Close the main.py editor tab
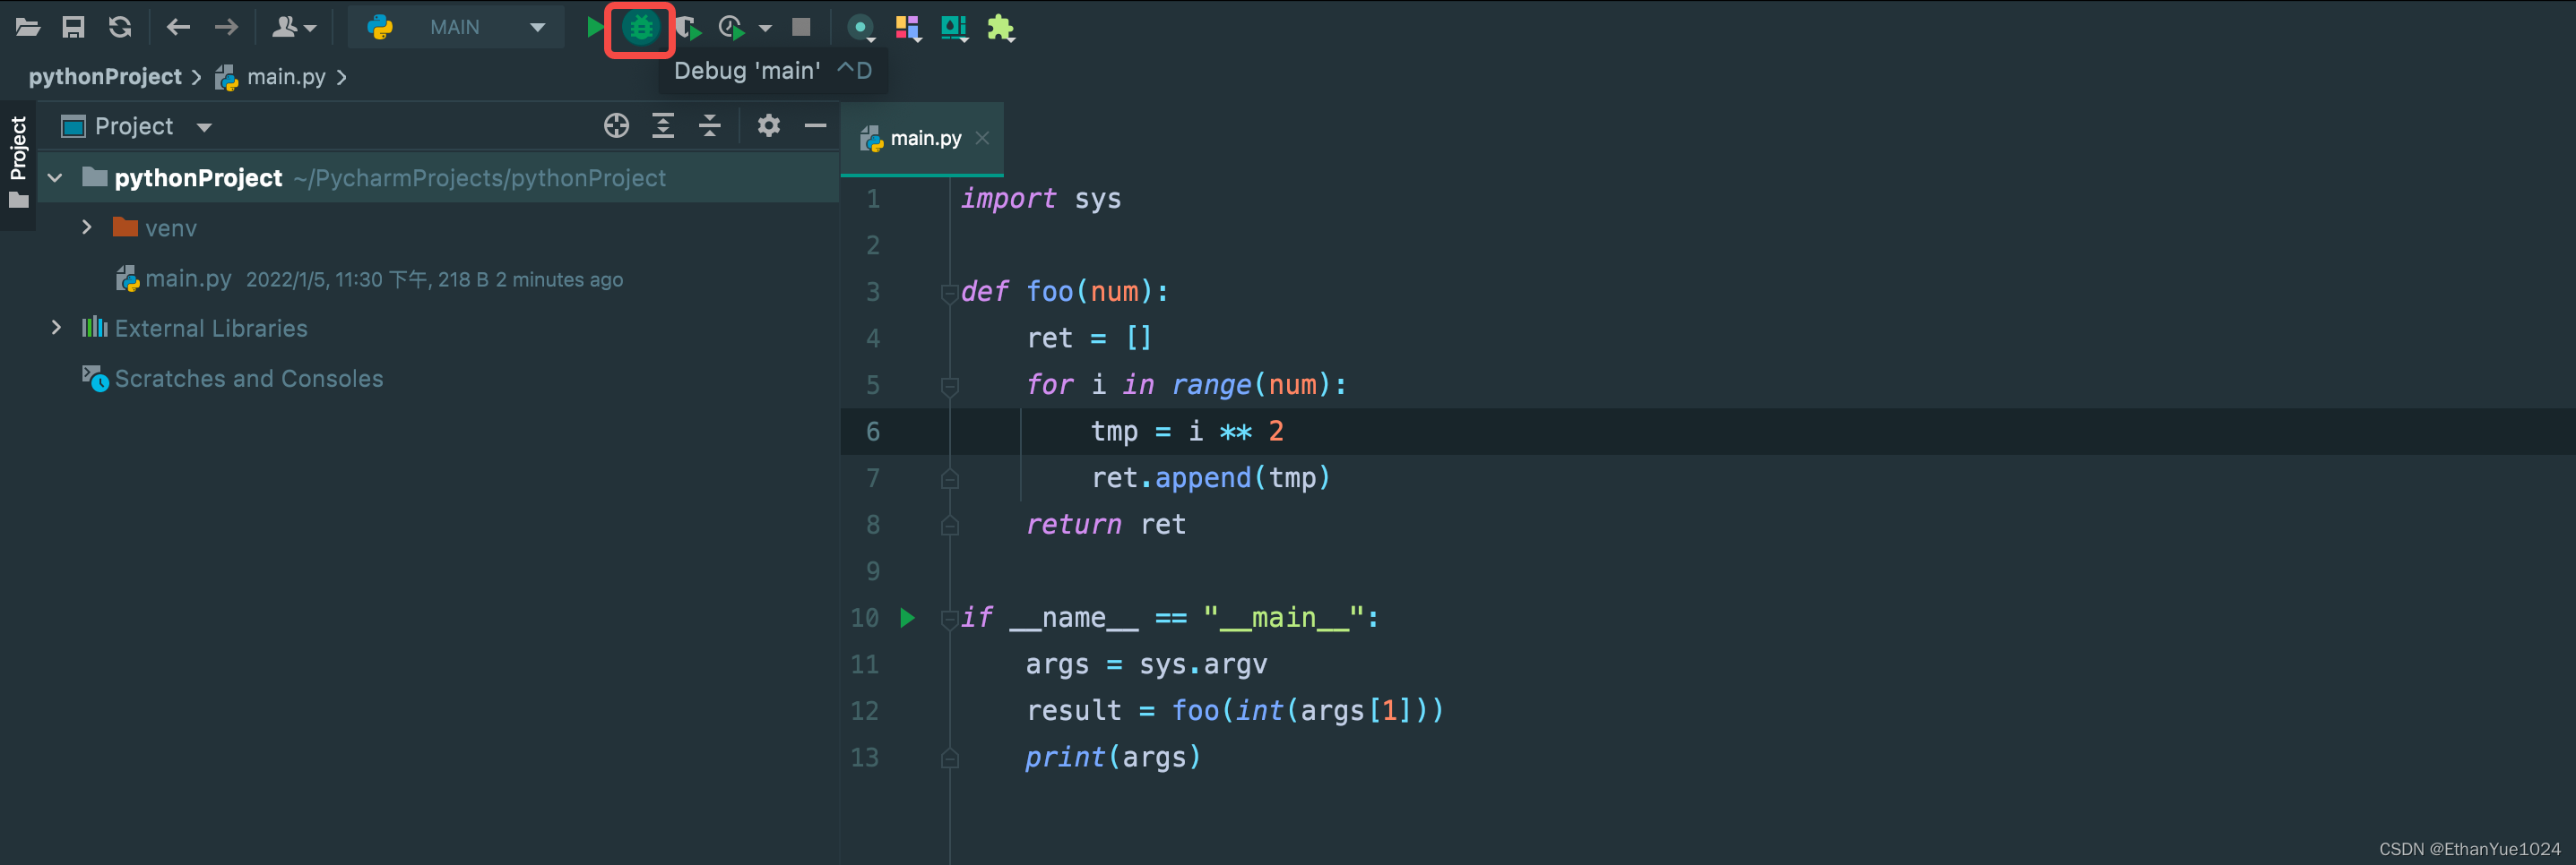The width and height of the screenshot is (2576, 865). point(983,139)
